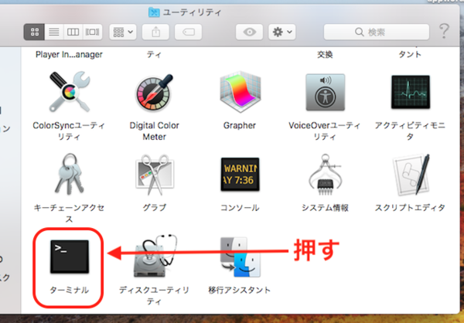Click the Grapher label text
The image size is (464, 323).
click(240, 125)
